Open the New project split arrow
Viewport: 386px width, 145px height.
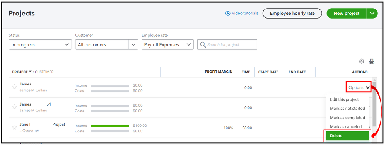[372, 13]
